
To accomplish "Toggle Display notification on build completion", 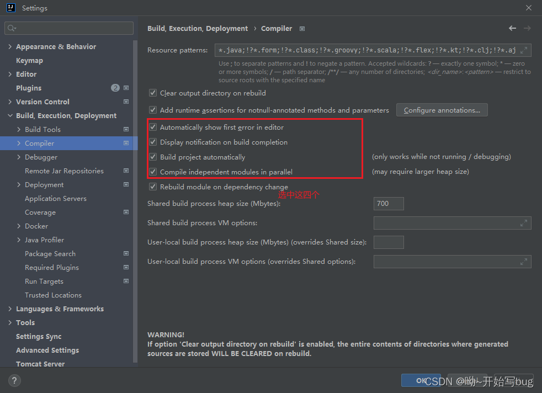I will [x=153, y=142].
